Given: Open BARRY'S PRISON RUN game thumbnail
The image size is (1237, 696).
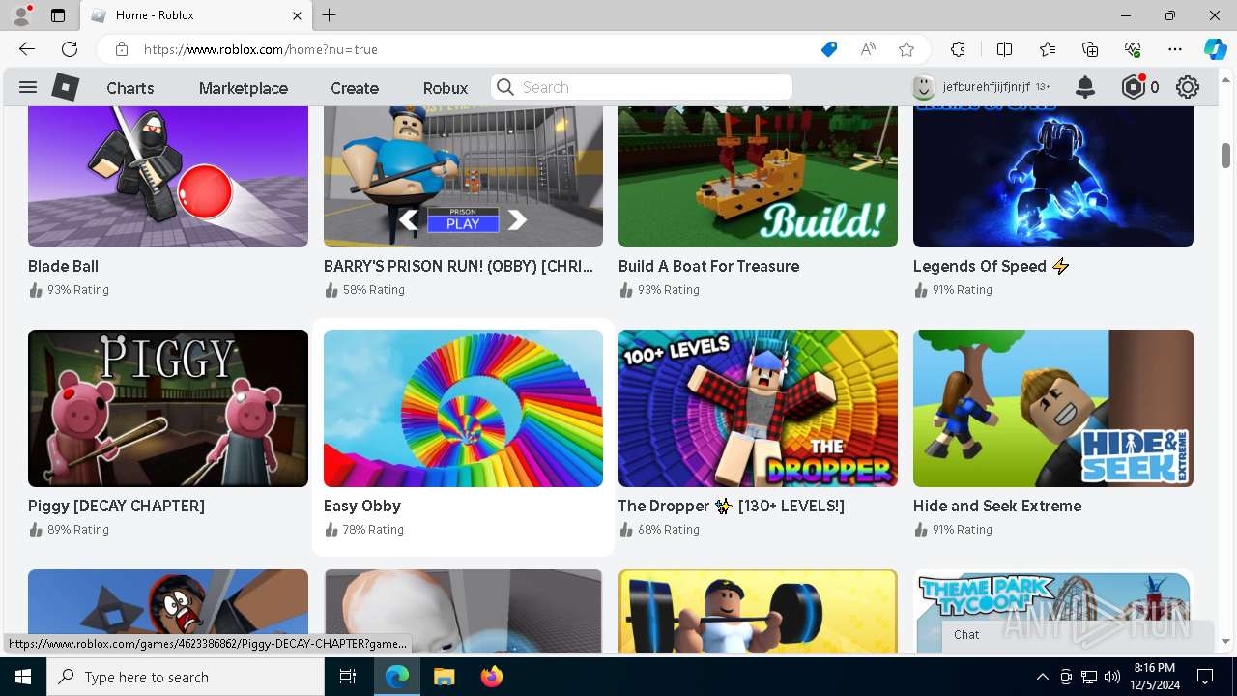Looking at the screenshot, I should pyautogui.click(x=463, y=176).
